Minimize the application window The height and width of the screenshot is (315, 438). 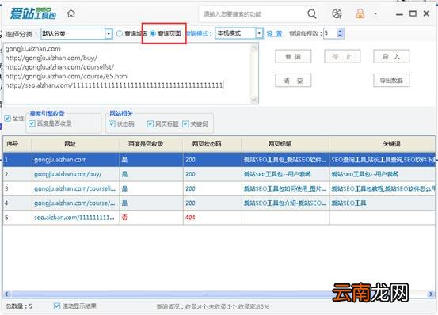[399, 14]
